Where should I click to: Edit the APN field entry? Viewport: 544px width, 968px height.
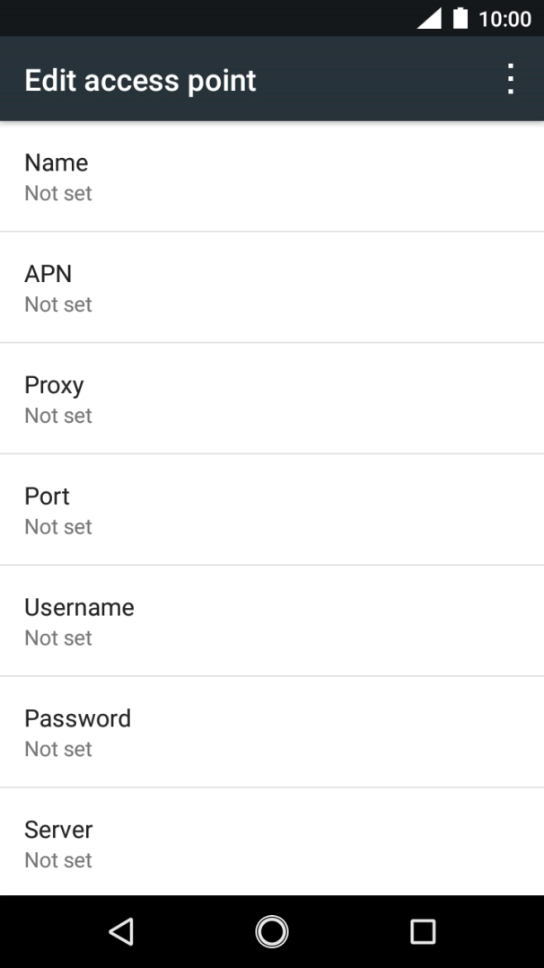coord(48,274)
